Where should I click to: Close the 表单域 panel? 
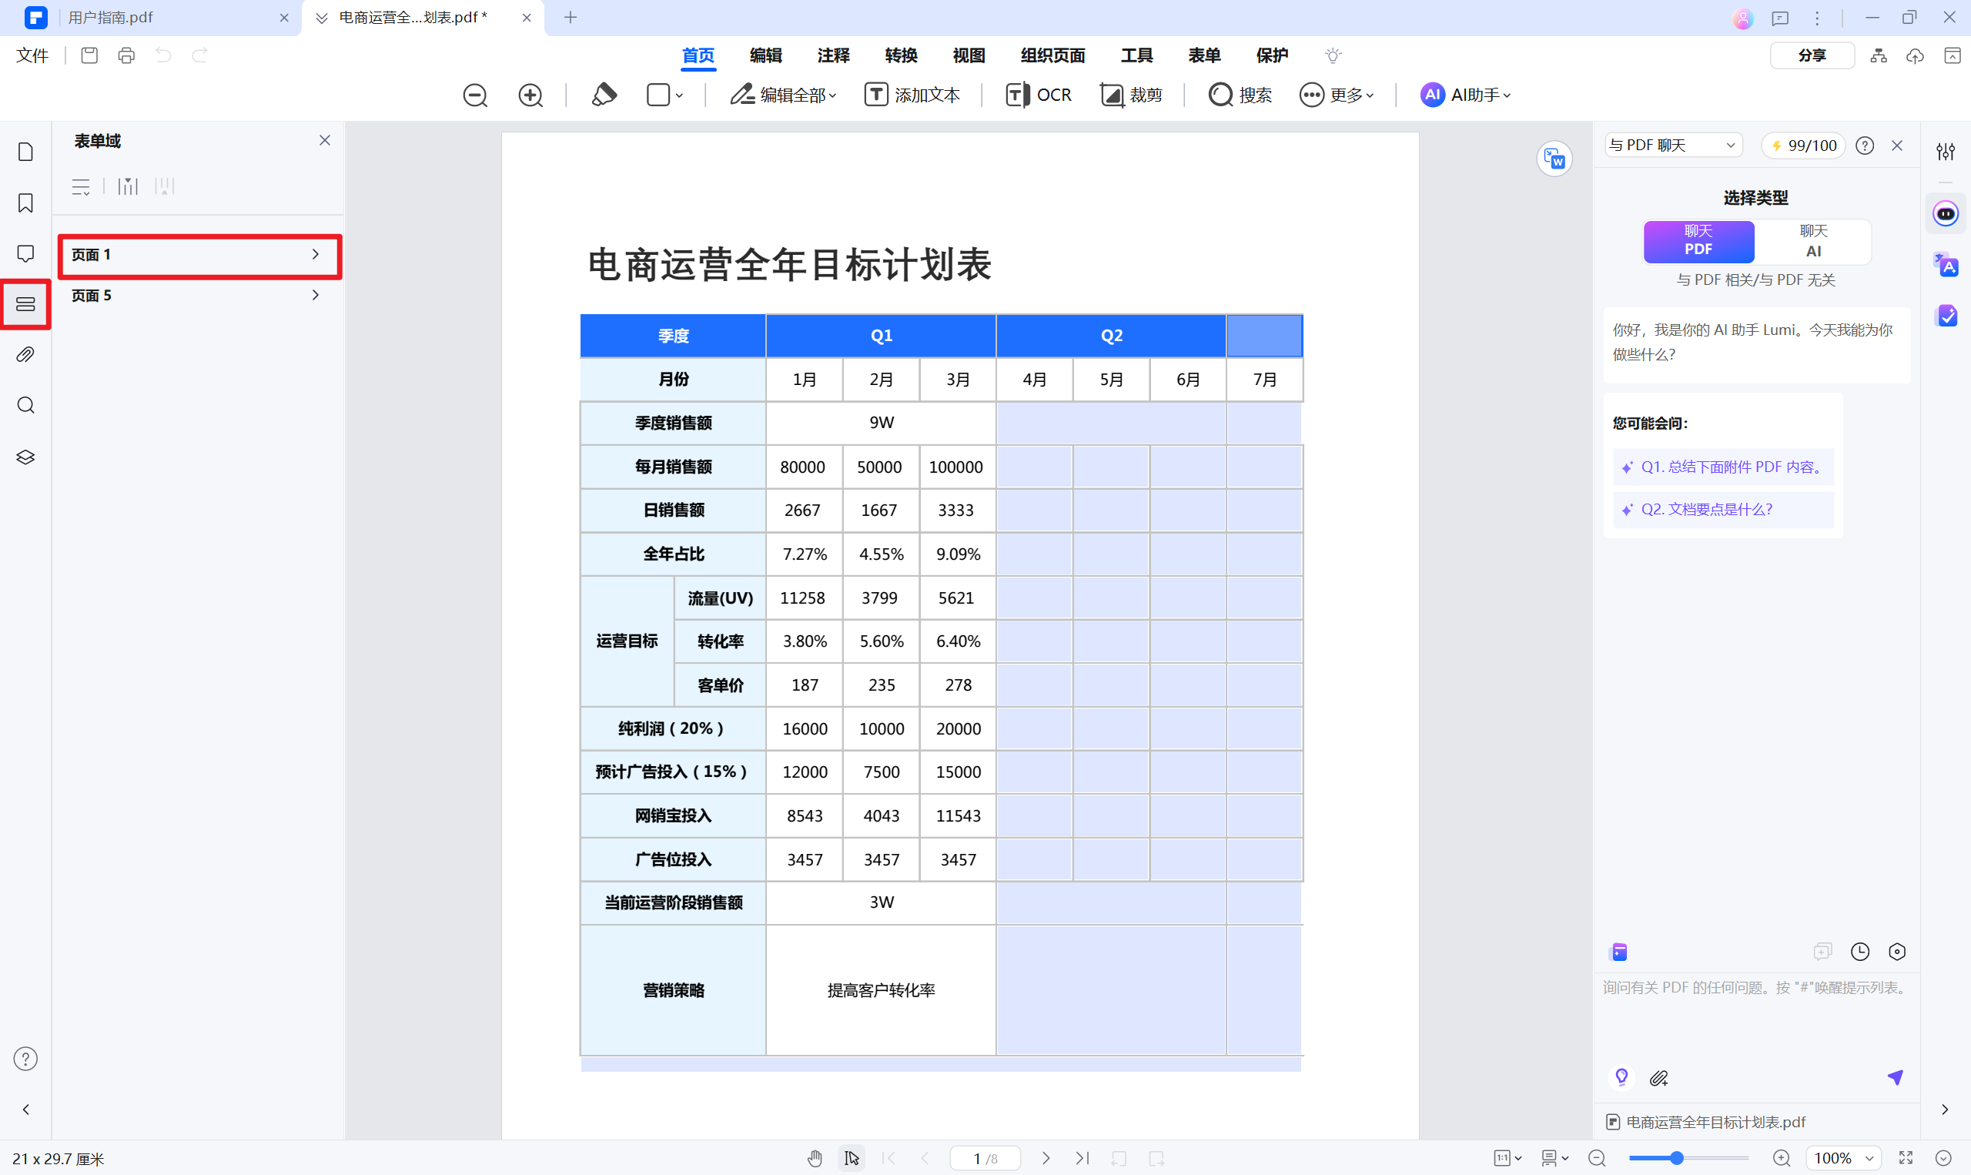click(325, 140)
